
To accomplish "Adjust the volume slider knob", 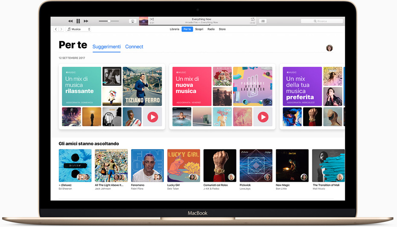I will coord(109,21).
